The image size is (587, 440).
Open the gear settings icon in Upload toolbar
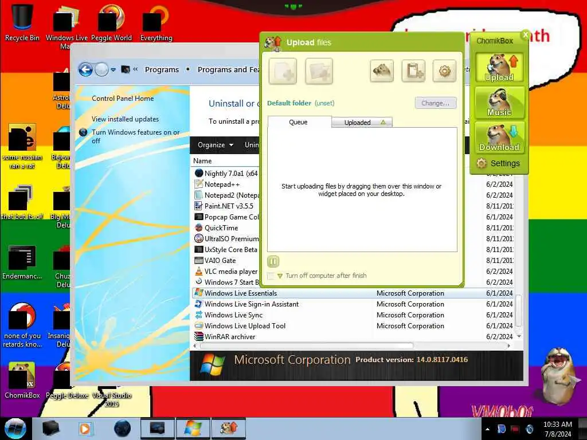[x=444, y=70]
